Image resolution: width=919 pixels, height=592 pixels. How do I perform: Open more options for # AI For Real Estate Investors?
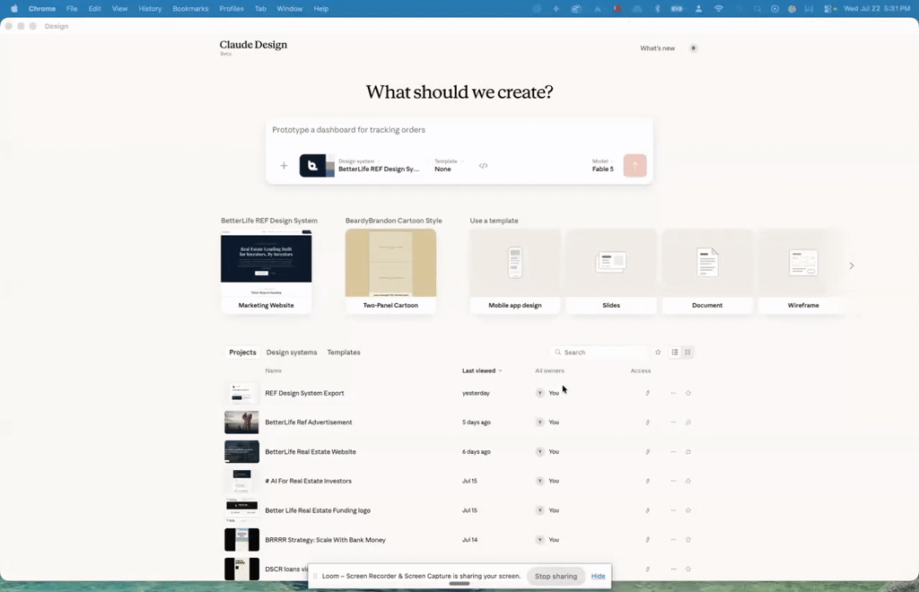673,481
